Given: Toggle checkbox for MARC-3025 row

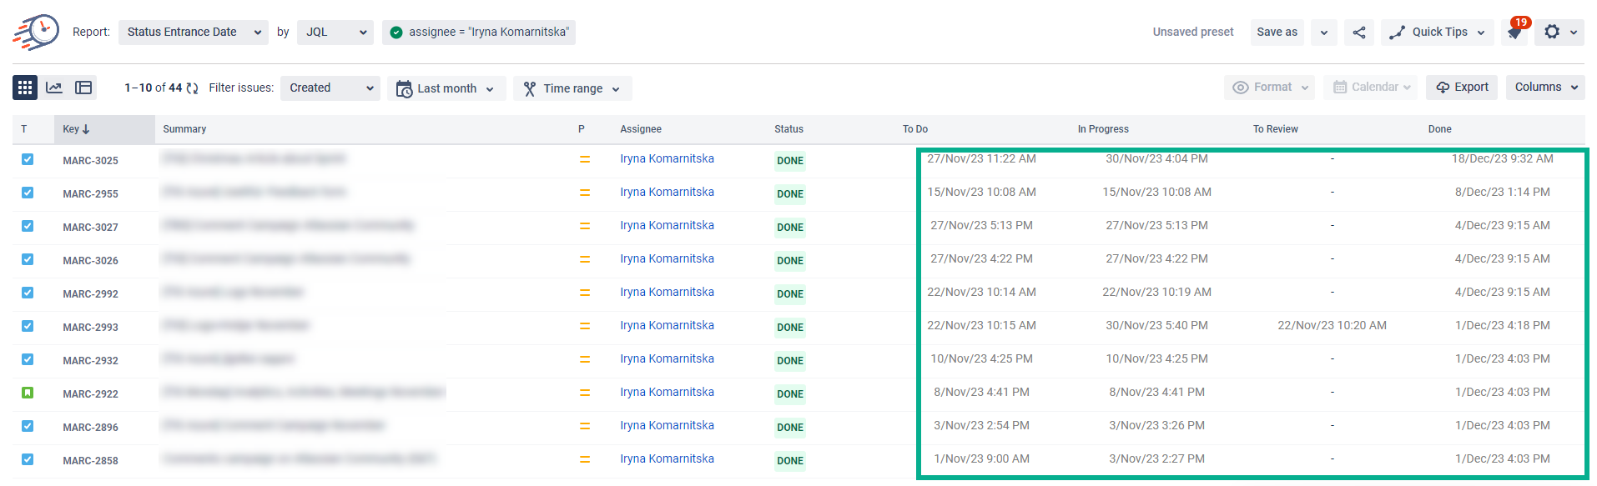Looking at the screenshot, I should pos(28,159).
